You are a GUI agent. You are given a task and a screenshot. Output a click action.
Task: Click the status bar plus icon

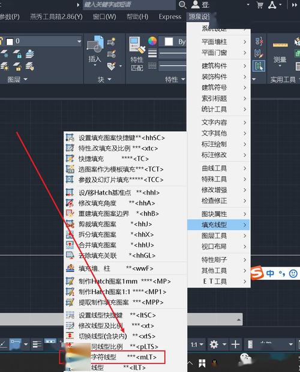pos(235,344)
